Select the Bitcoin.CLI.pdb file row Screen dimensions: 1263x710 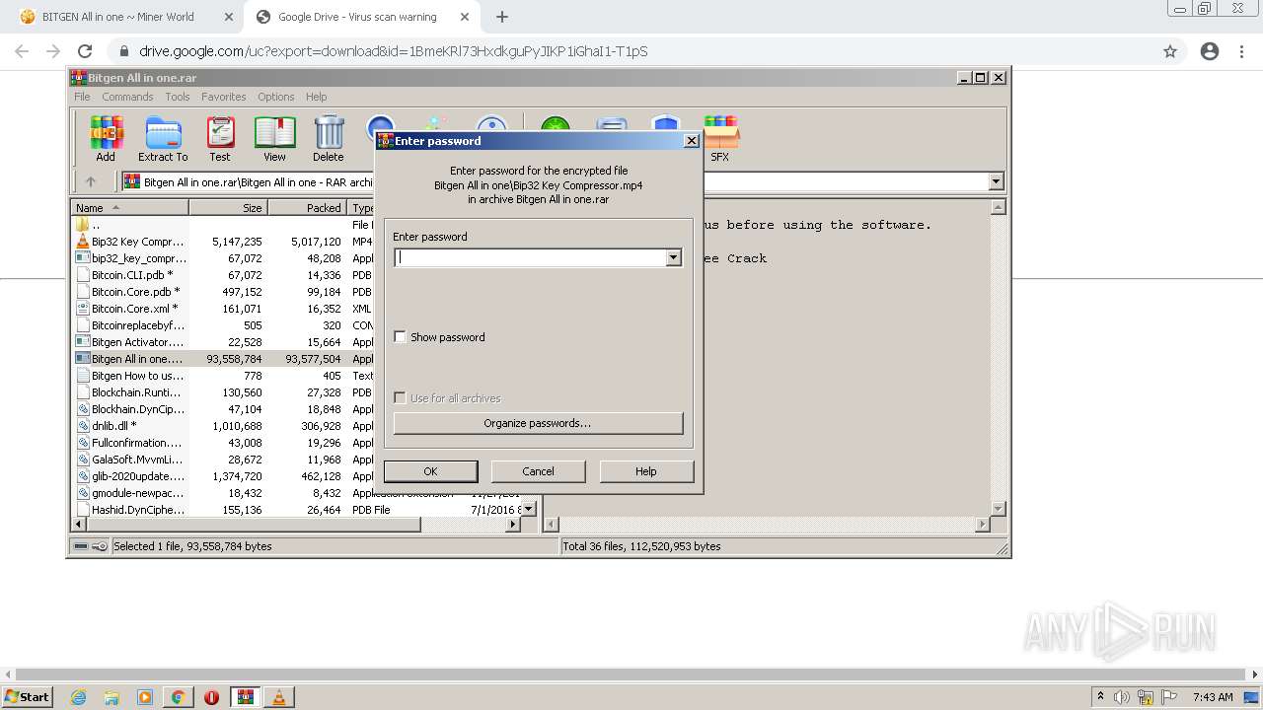[x=223, y=275]
